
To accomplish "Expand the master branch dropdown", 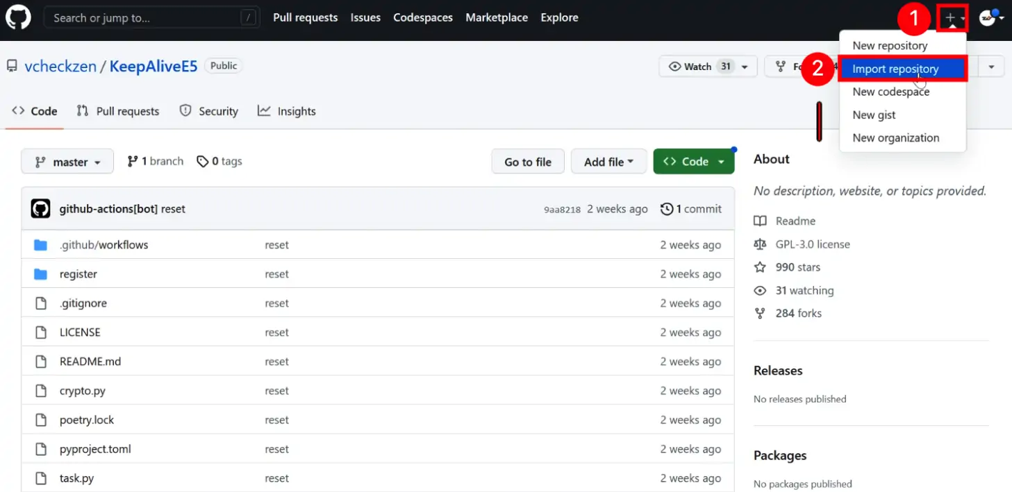I will pyautogui.click(x=67, y=162).
